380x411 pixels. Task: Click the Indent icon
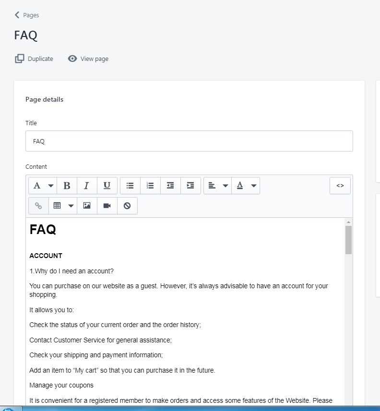pos(190,186)
